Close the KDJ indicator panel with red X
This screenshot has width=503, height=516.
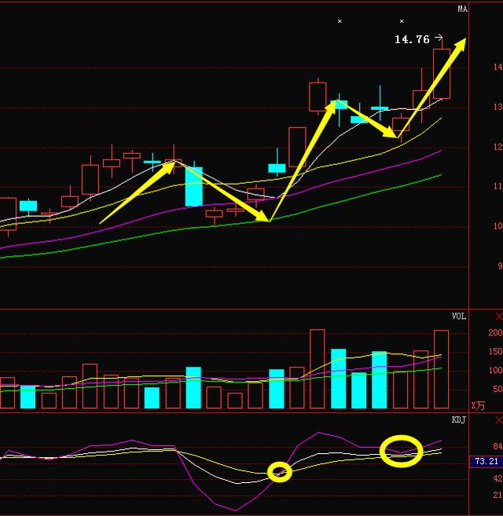(497, 420)
